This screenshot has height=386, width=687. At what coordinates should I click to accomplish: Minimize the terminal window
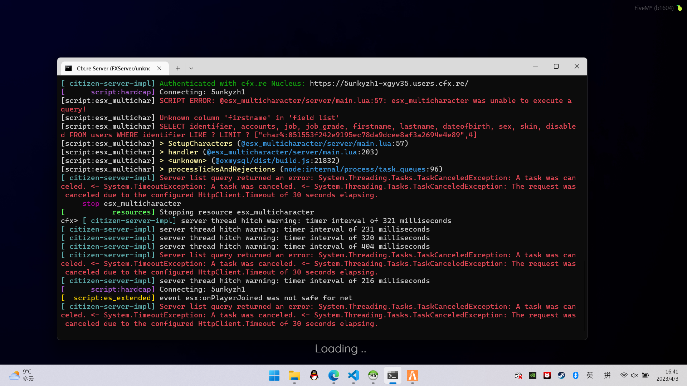point(535,66)
